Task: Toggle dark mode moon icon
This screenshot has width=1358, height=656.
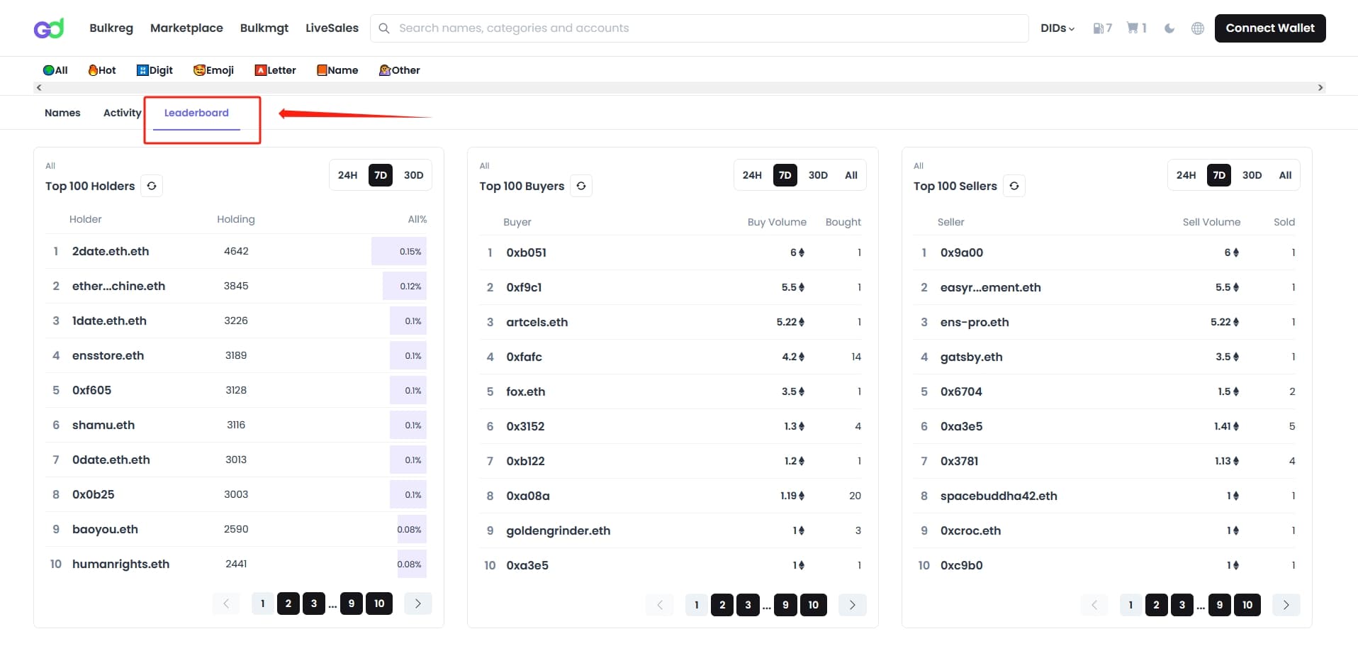Action: pos(1169,28)
